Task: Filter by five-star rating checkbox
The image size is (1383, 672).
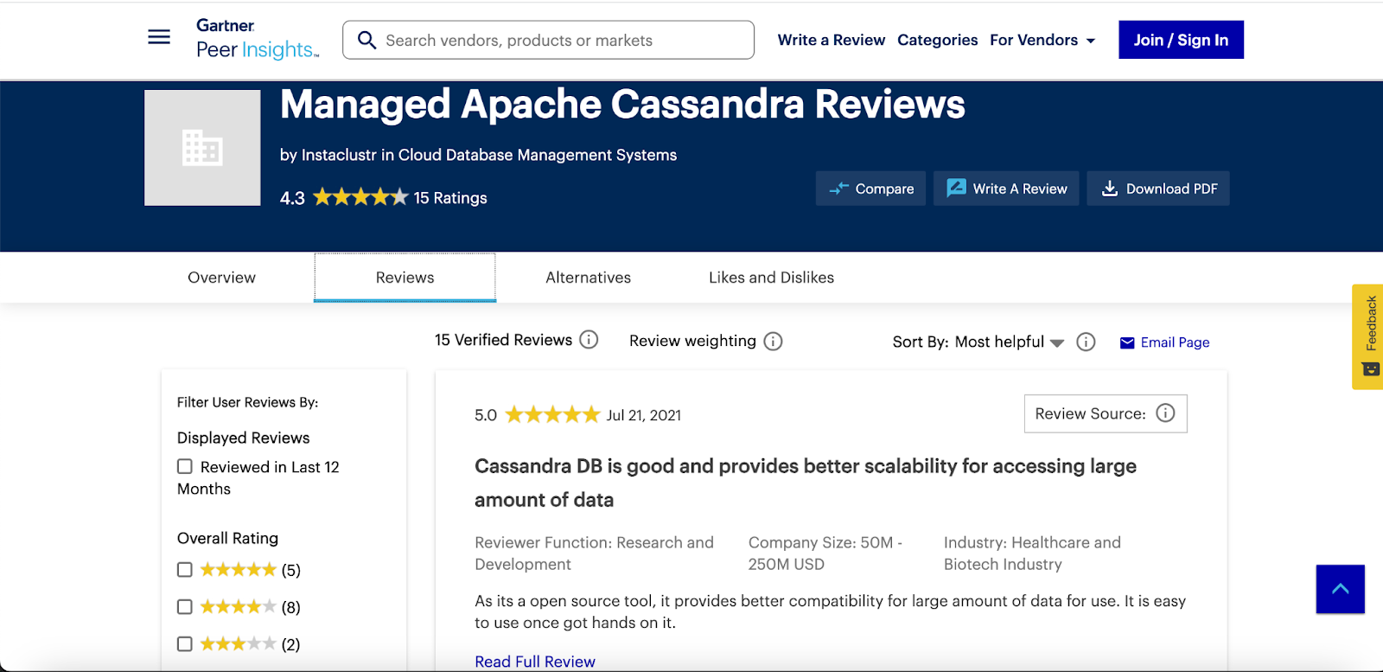Action: (185, 570)
